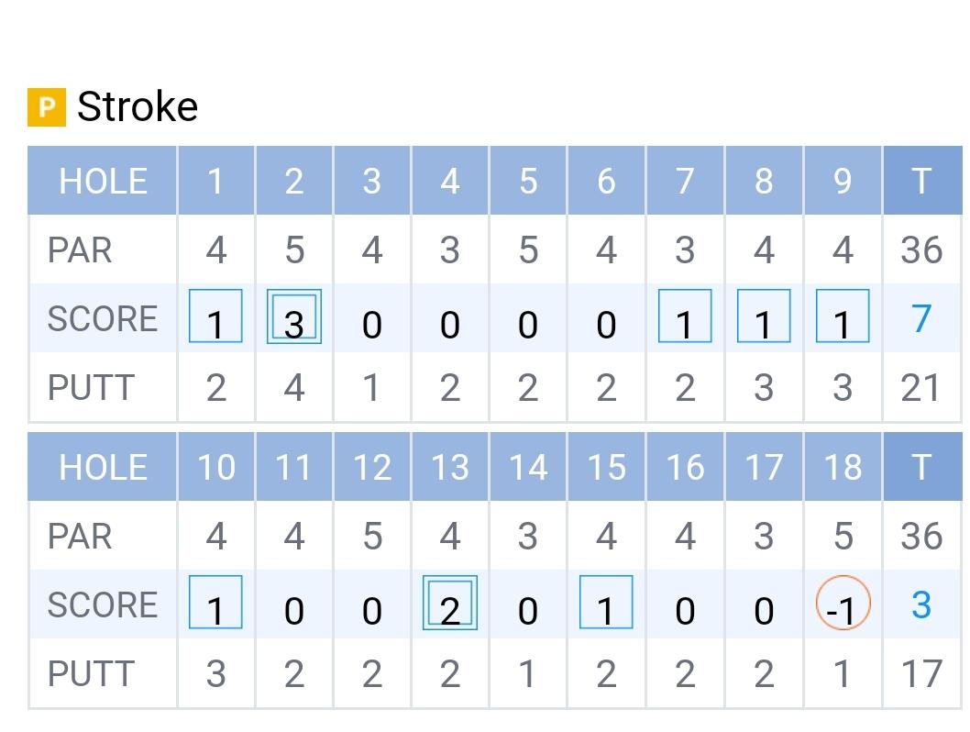Viewport: 970px width, 732px height.
Task: Click the back nine putt total 17
Action: coord(920,673)
